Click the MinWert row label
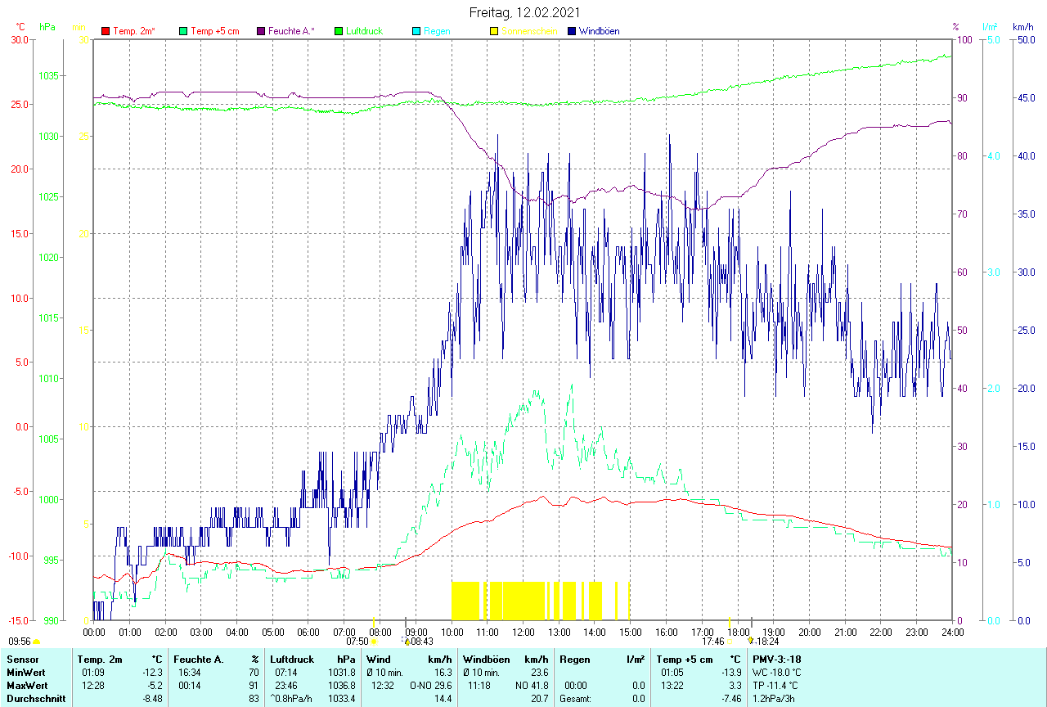 coord(26,673)
